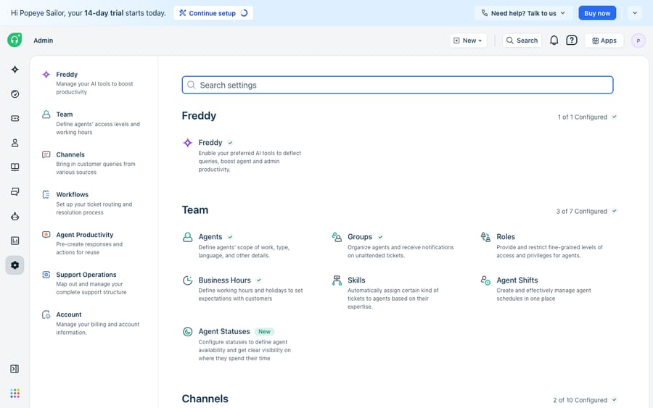
Task: Expand the New dropdown button
Action: click(468, 41)
